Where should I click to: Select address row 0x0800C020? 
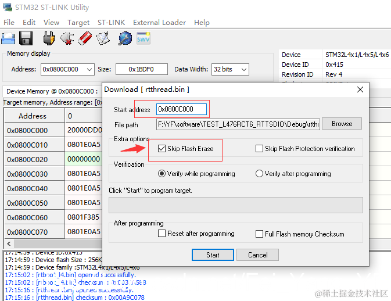tap(34, 159)
